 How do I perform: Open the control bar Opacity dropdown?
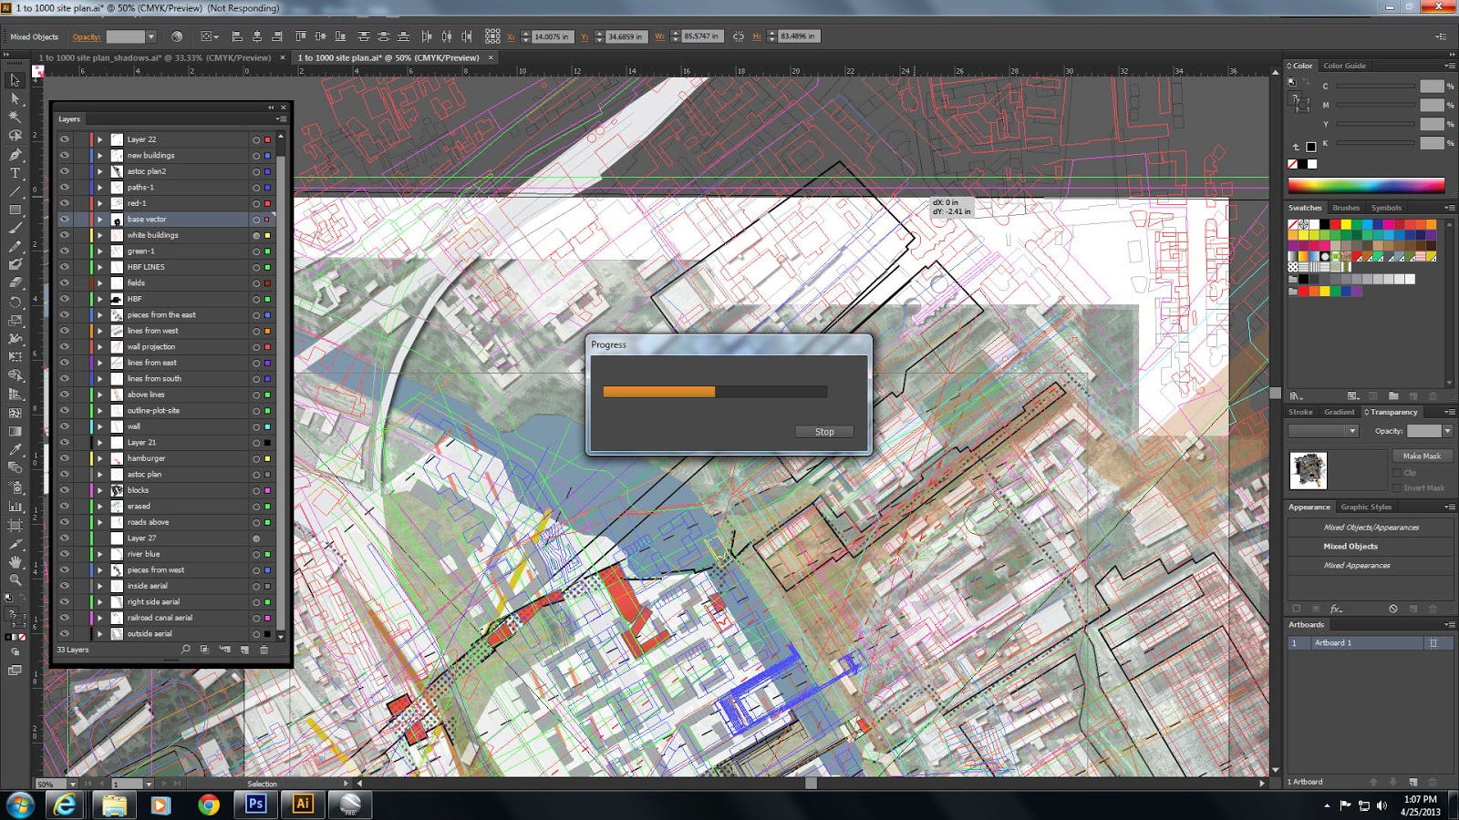coord(151,36)
